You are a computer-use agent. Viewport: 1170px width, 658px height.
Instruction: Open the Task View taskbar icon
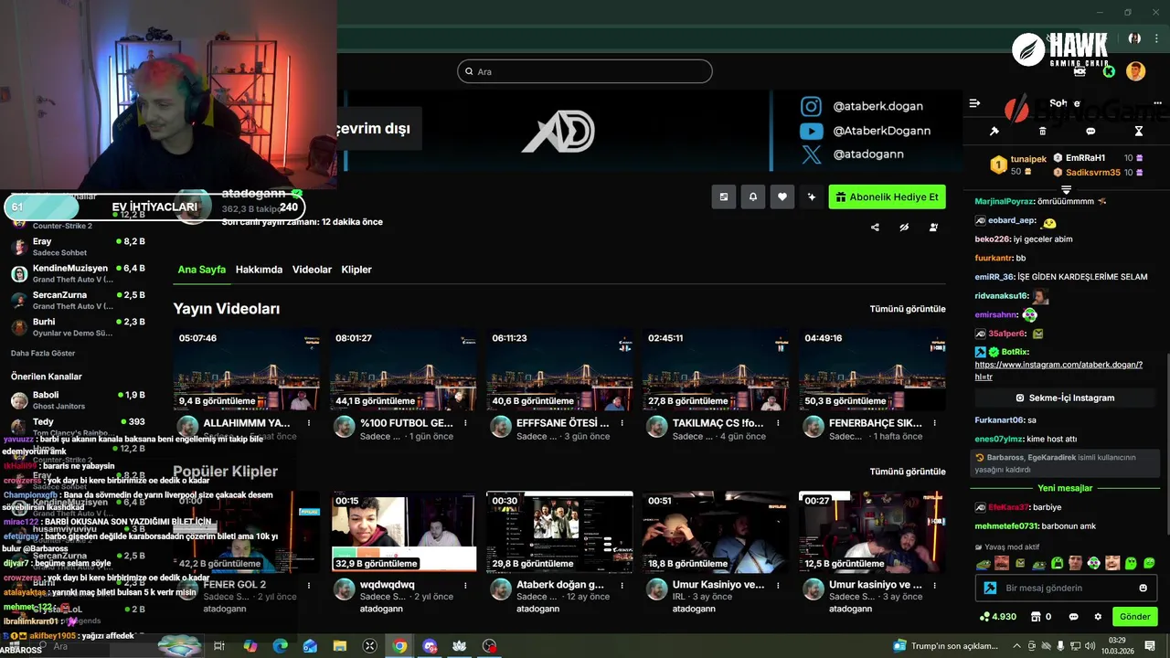219,646
